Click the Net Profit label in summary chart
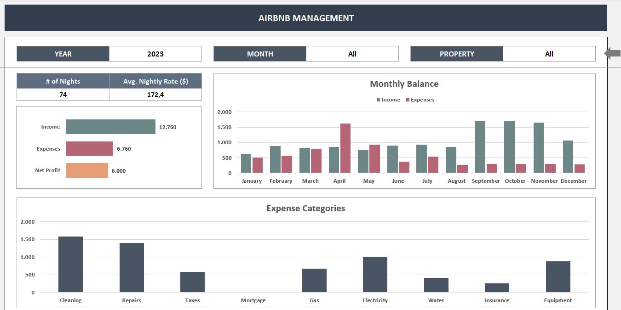Image resolution: width=621 pixels, height=310 pixels. click(x=48, y=170)
